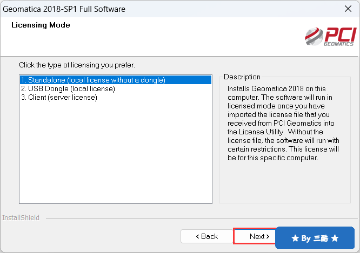Viewport: 360px width, 253px height.
Task: Choose the USB Dongle local license option
Action: 68,88
